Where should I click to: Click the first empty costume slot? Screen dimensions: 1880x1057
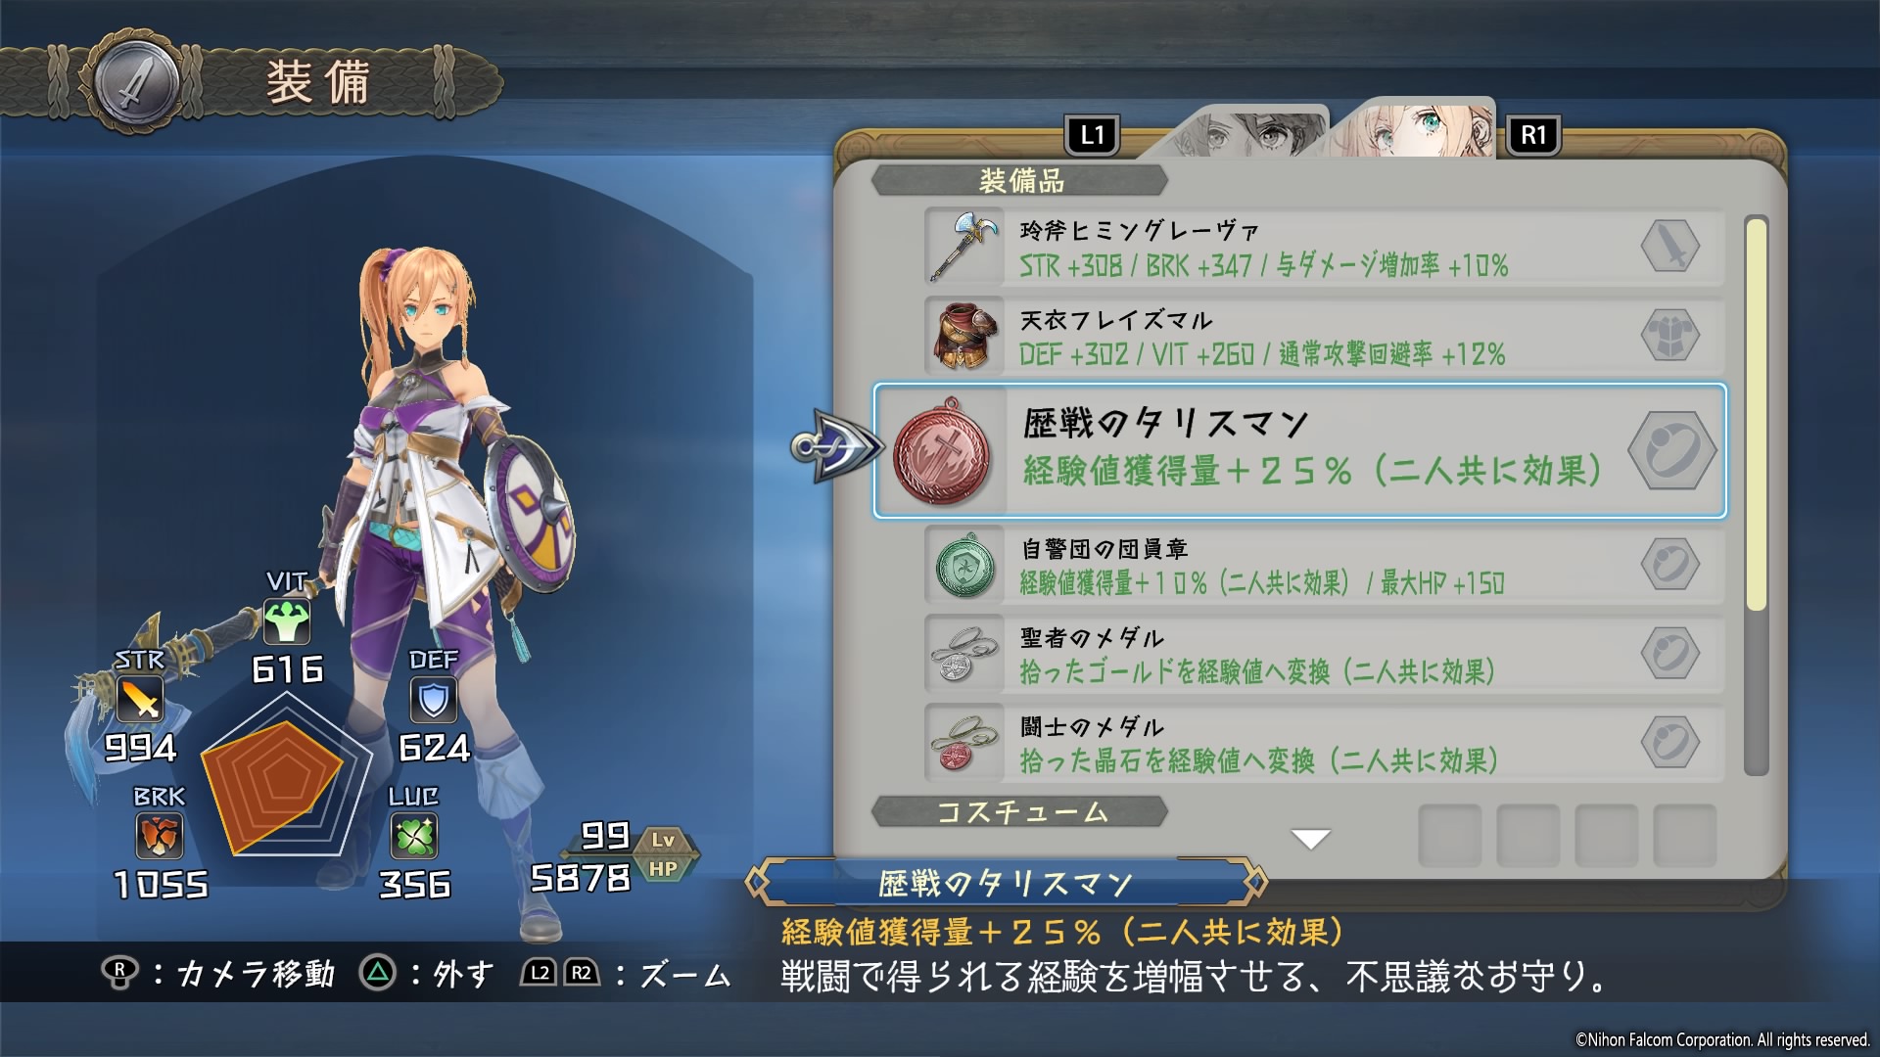1449,835
